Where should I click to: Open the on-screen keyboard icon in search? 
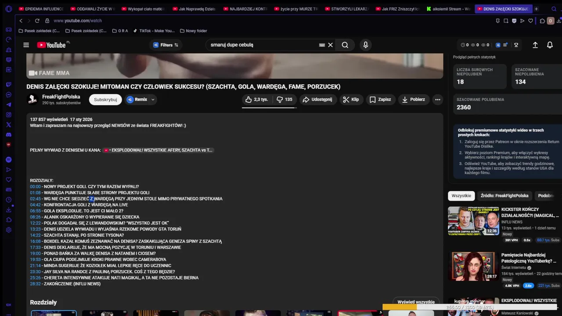[x=322, y=45]
